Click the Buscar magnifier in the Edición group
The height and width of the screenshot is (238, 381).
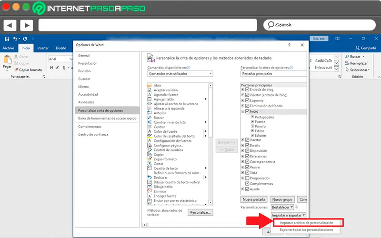[347, 56]
